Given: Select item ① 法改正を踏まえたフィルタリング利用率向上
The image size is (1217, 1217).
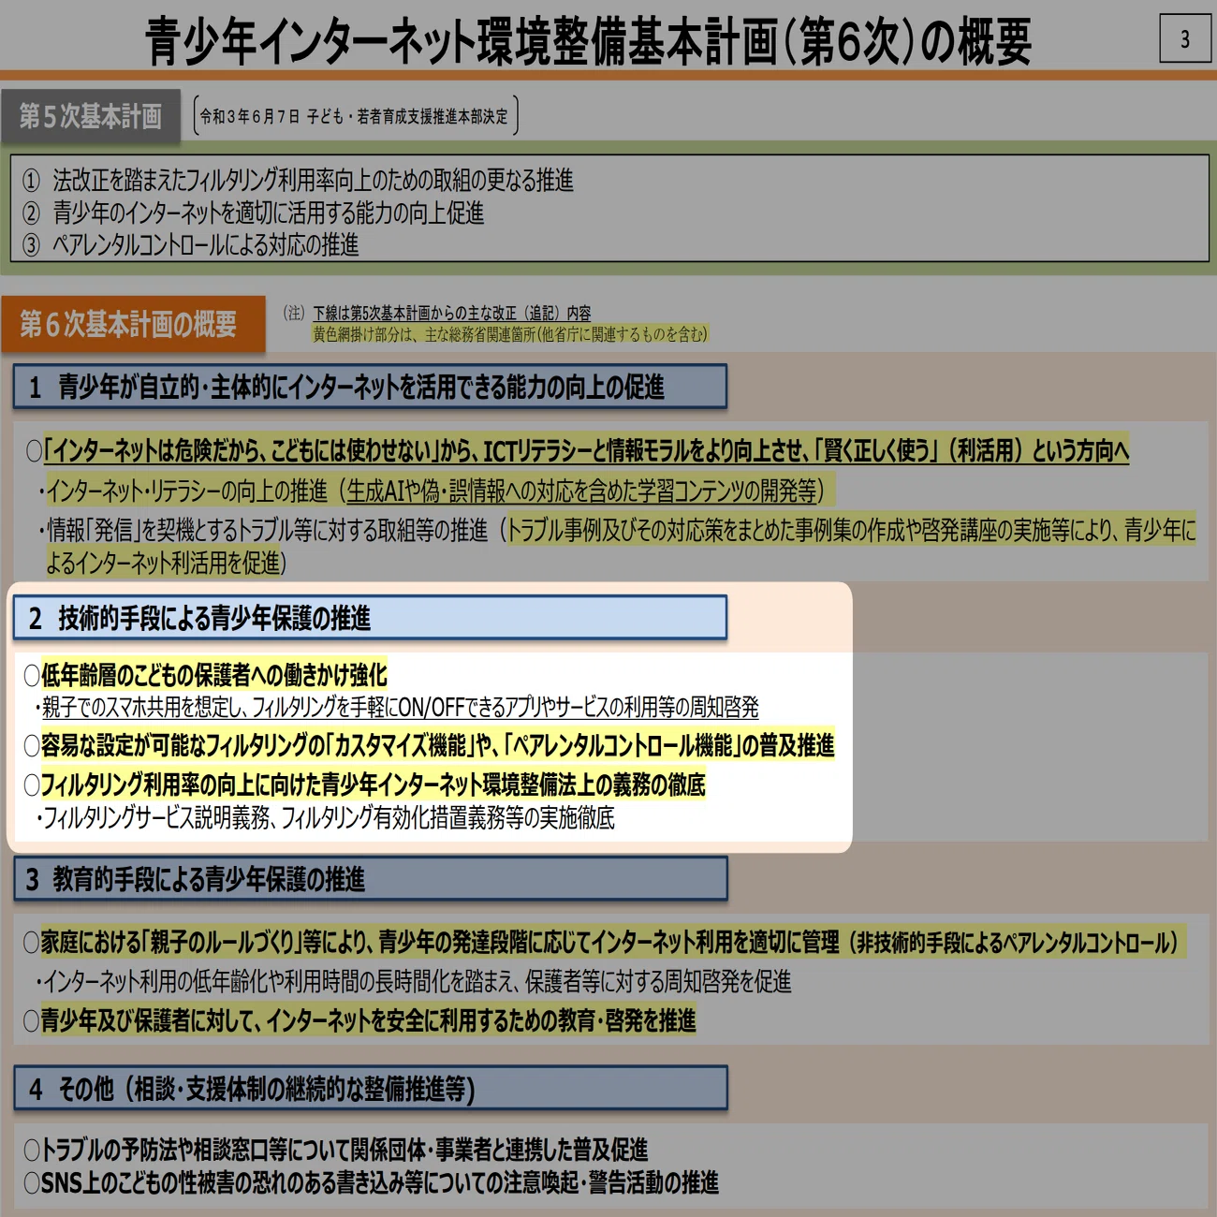Looking at the screenshot, I should pos(298,180).
